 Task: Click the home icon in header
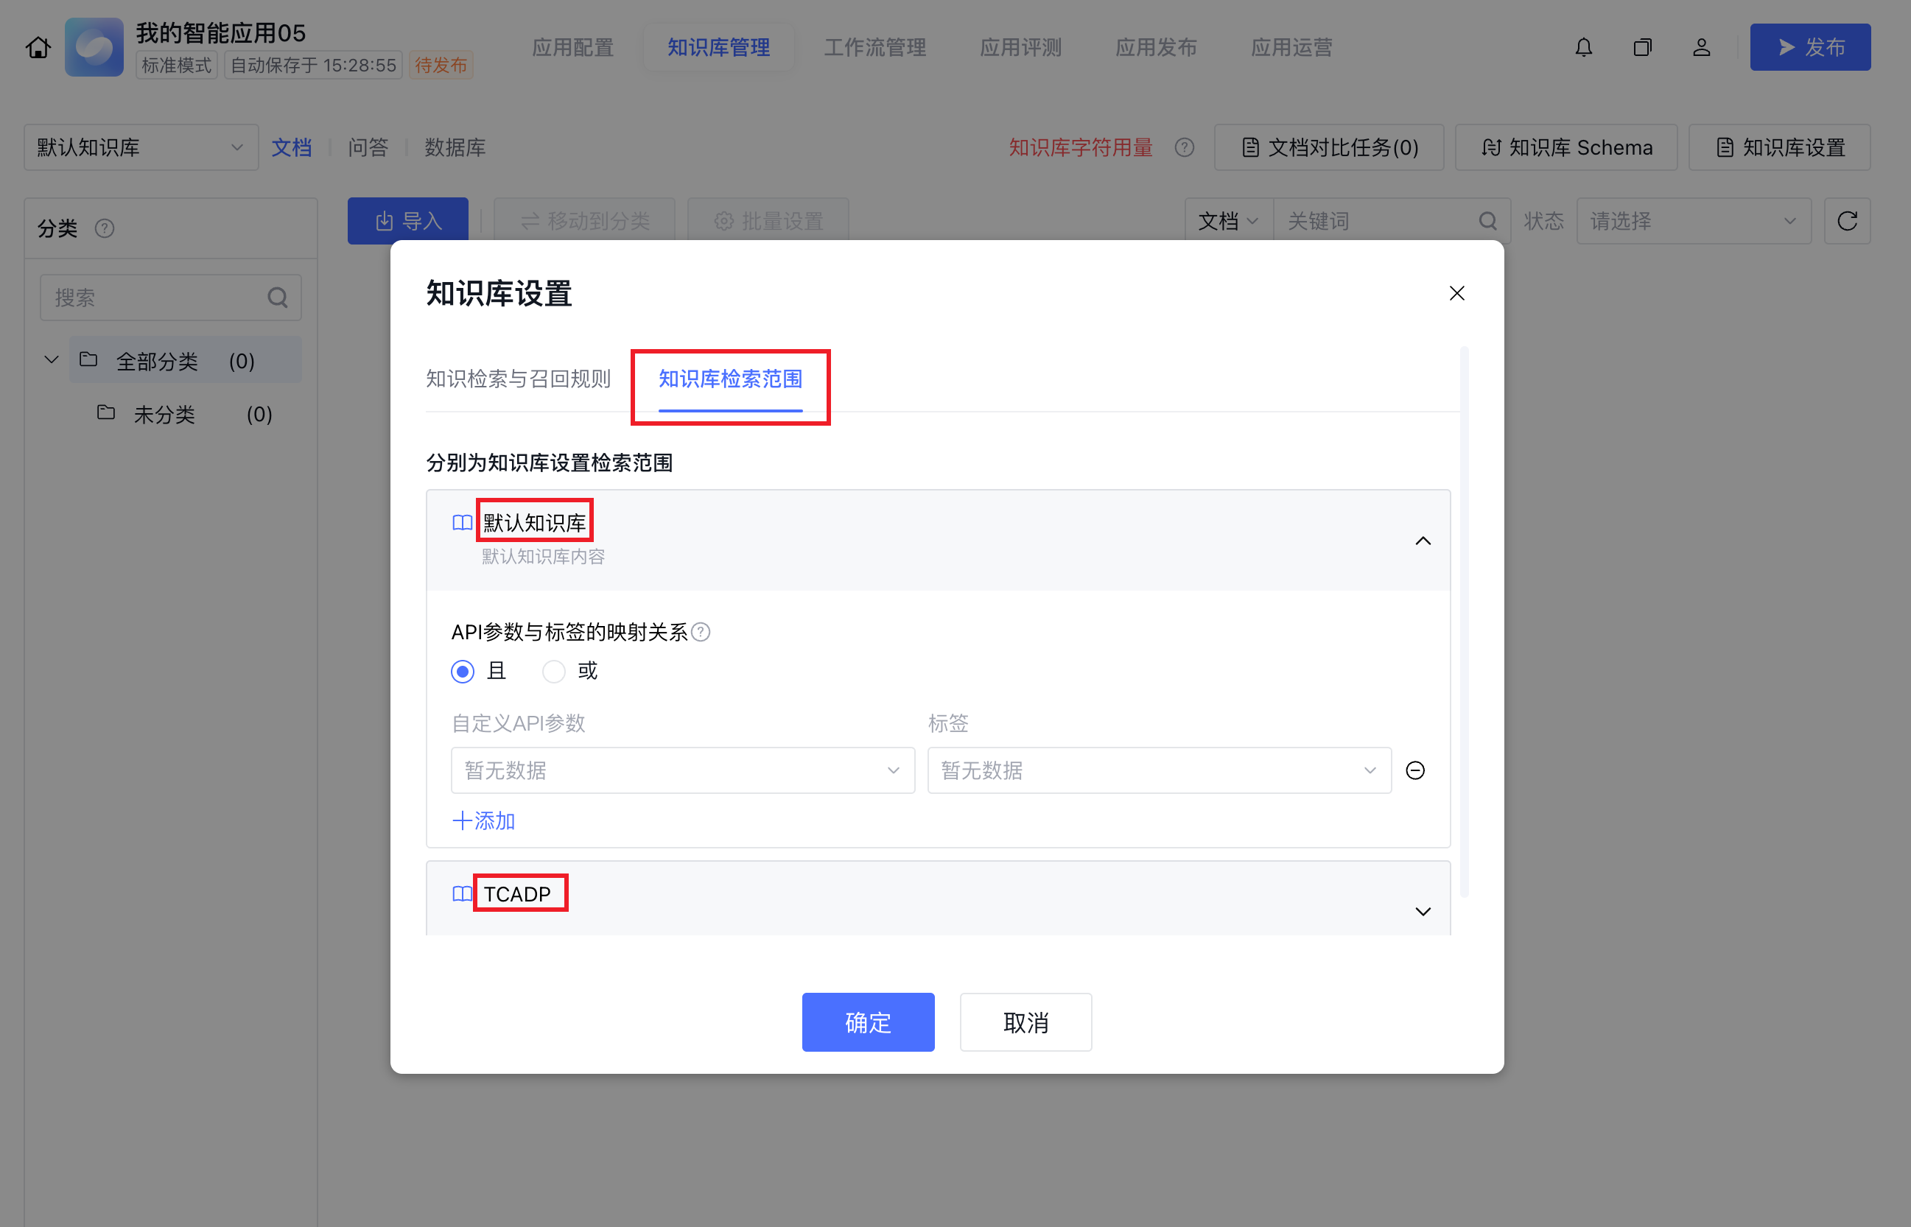click(x=38, y=48)
